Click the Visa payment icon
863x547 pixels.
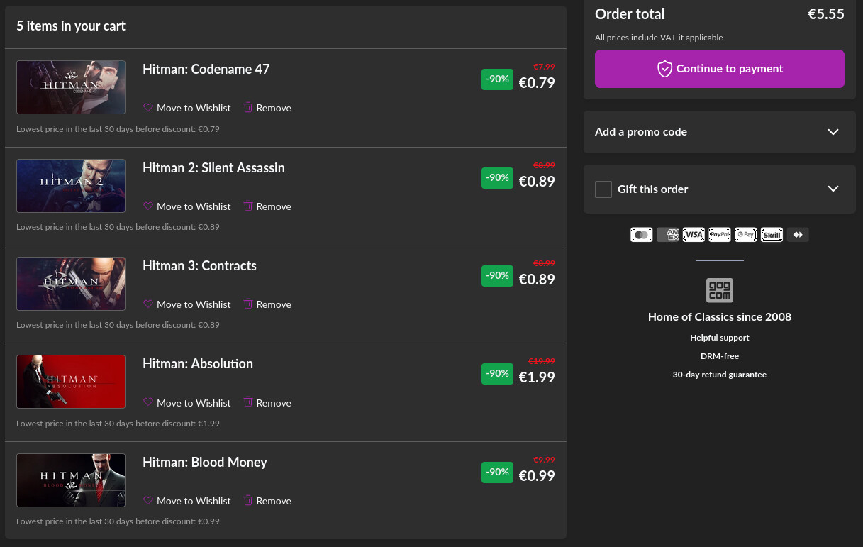[x=694, y=235]
